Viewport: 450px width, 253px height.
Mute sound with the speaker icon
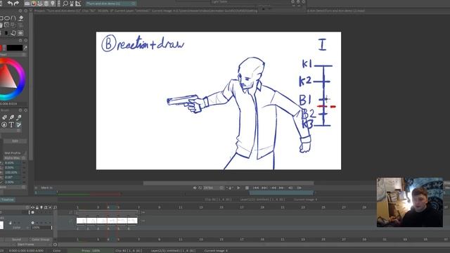coord(195,188)
